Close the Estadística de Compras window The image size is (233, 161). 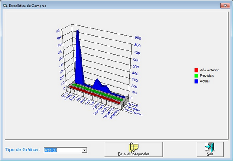[225, 6]
